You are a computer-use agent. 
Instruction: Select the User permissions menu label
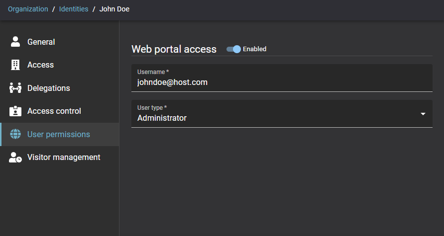(x=59, y=135)
